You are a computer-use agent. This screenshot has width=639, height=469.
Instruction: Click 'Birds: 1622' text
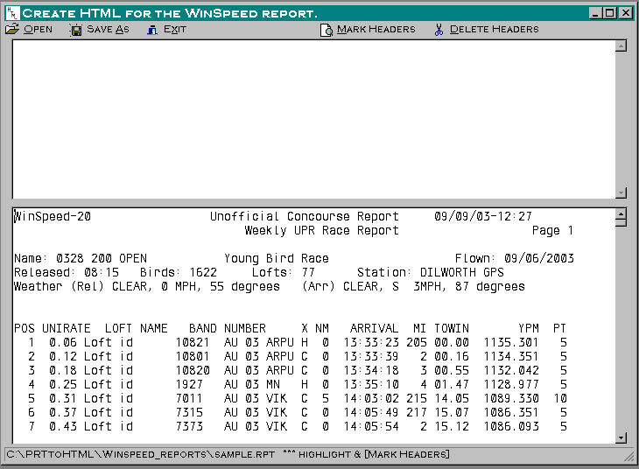(179, 272)
